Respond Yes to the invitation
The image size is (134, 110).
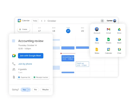[x=24, y=90]
